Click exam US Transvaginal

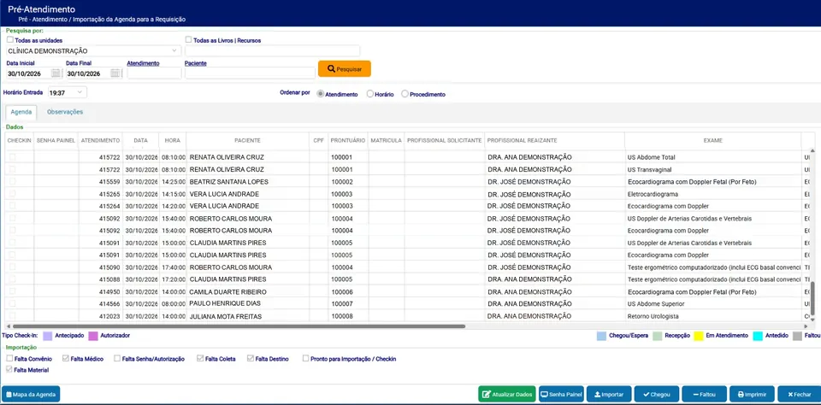point(647,169)
